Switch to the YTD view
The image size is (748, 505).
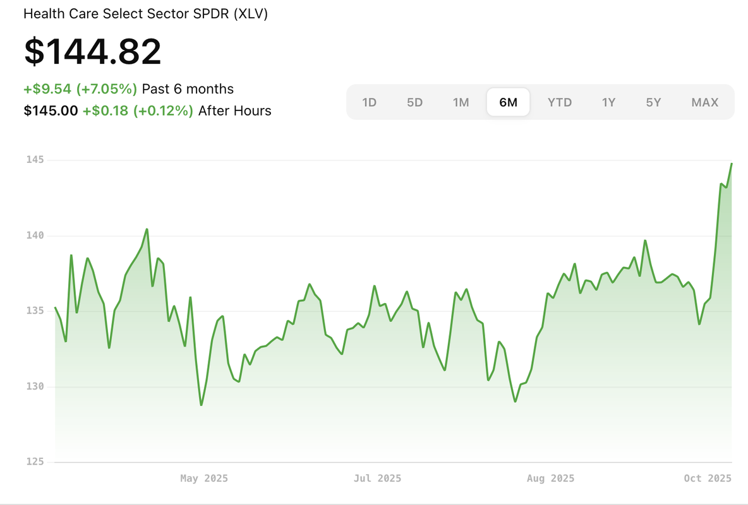pyautogui.click(x=560, y=102)
